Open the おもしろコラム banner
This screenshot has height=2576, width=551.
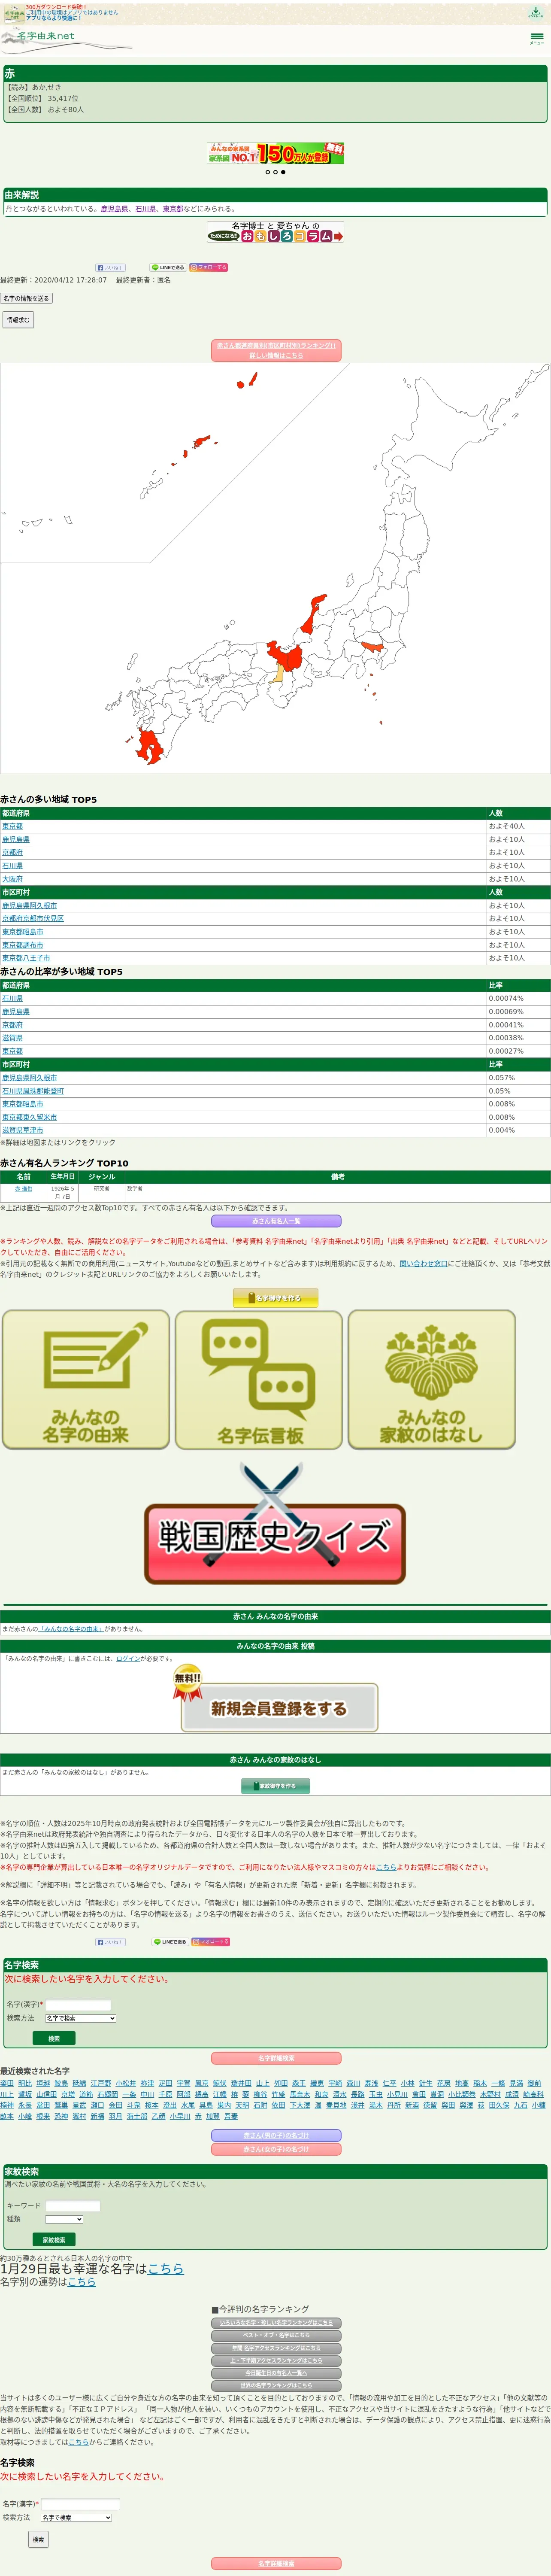pyautogui.click(x=275, y=232)
